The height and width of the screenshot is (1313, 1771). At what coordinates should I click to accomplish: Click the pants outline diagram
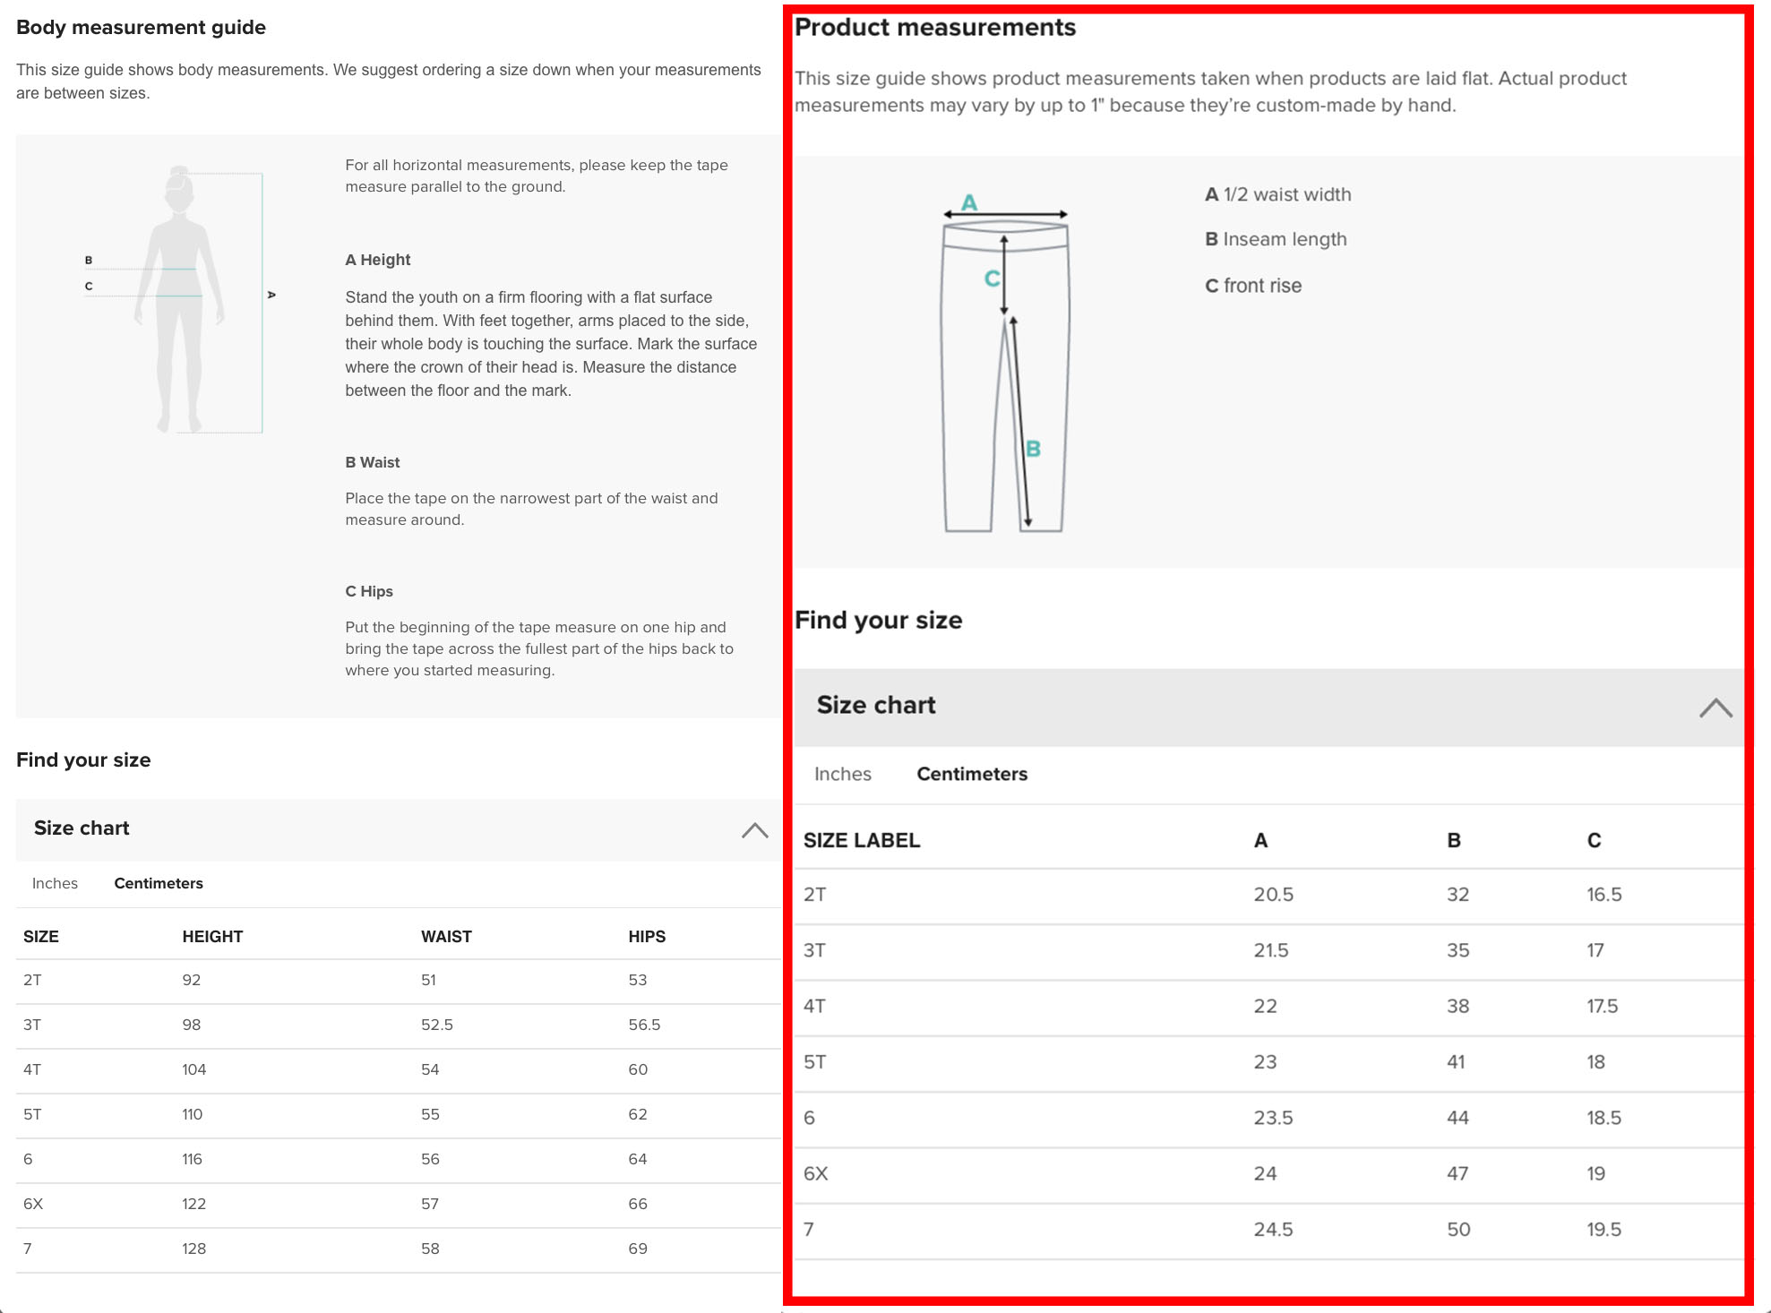pos(1003,376)
